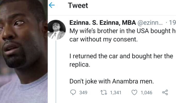The width and height of the screenshot is (176, 103).
Task: Like the tweet with the heart icon
Action: point(134,92)
